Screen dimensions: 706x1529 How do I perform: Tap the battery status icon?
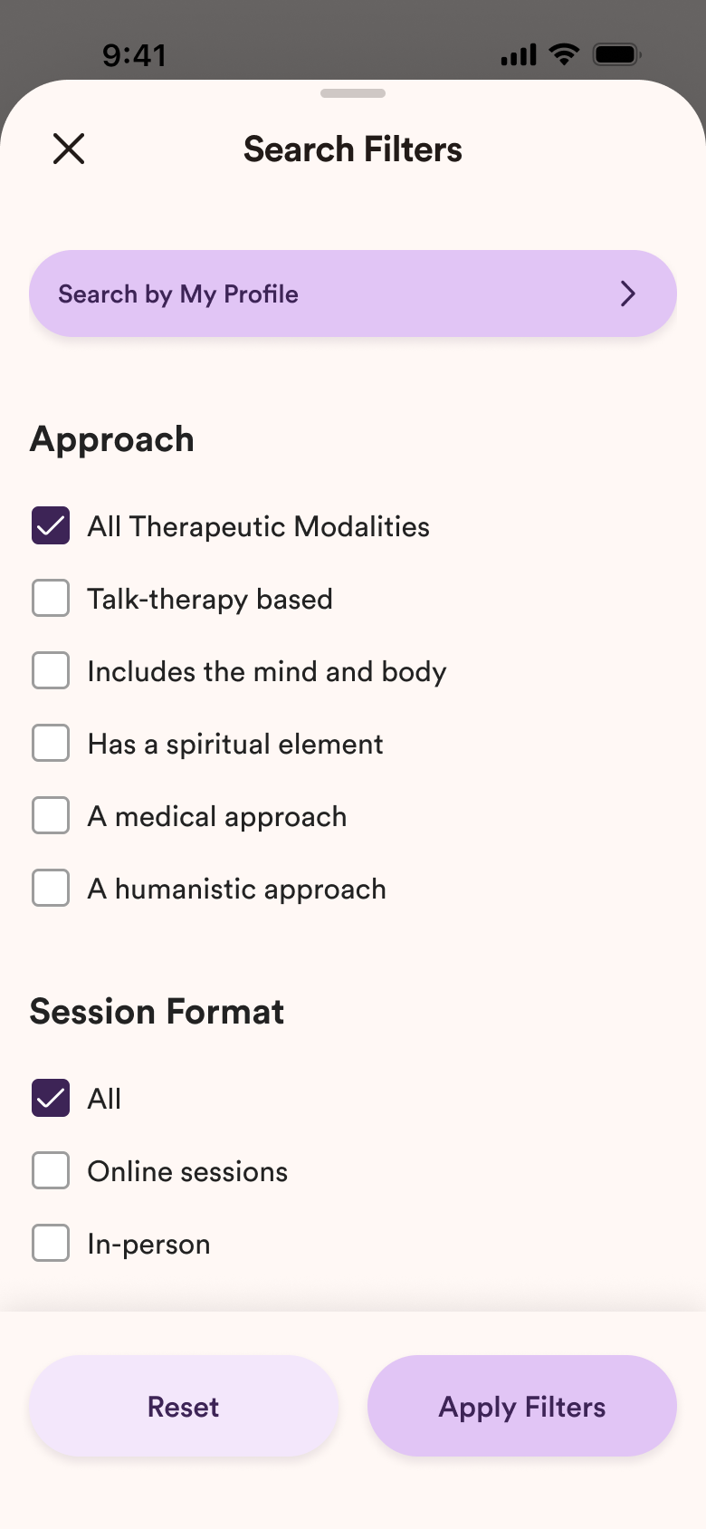click(x=617, y=54)
